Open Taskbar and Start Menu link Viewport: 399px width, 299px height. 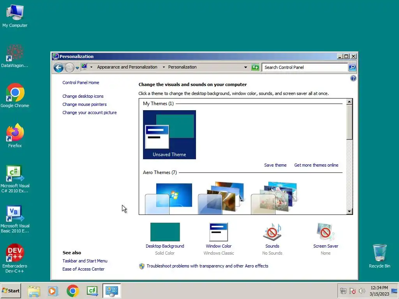[x=85, y=261]
